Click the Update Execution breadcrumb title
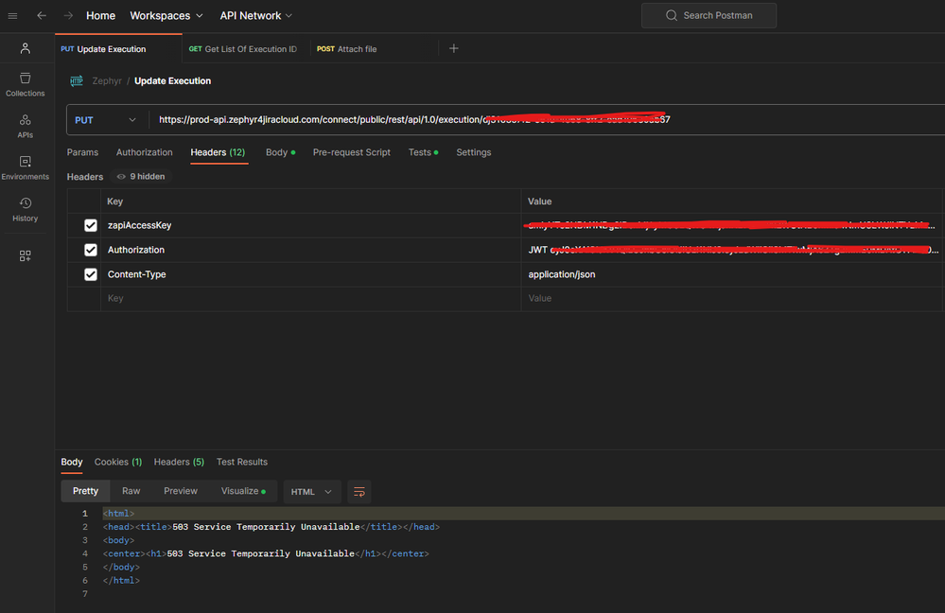 pyautogui.click(x=172, y=80)
